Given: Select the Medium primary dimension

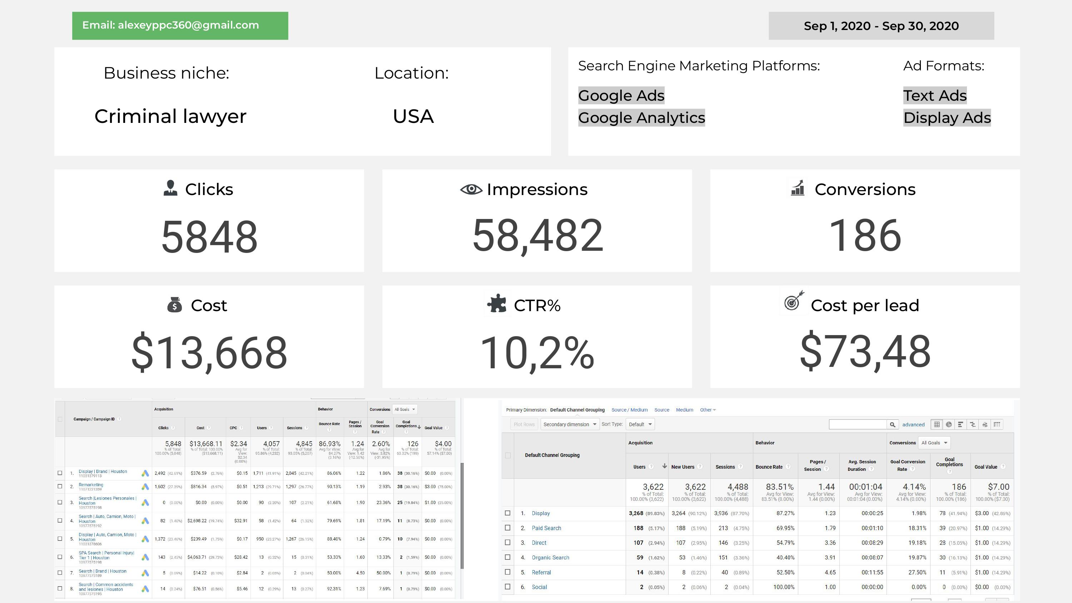Looking at the screenshot, I should coord(684,410).
